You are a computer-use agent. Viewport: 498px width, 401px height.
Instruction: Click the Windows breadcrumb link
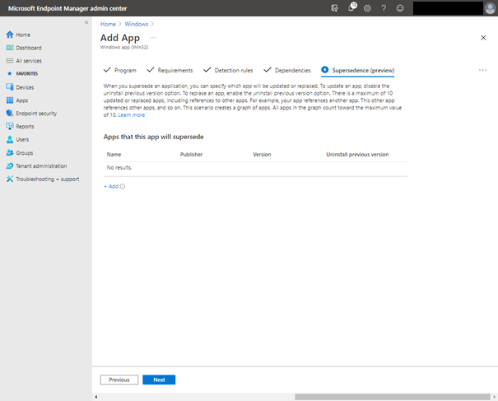coord(137,24)
